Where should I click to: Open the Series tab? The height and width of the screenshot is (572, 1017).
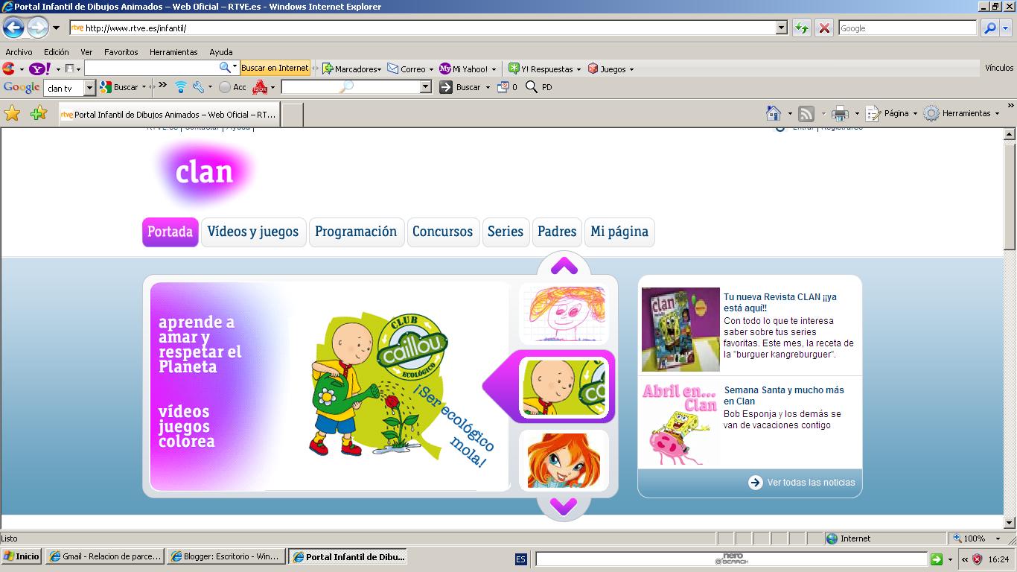506,232
